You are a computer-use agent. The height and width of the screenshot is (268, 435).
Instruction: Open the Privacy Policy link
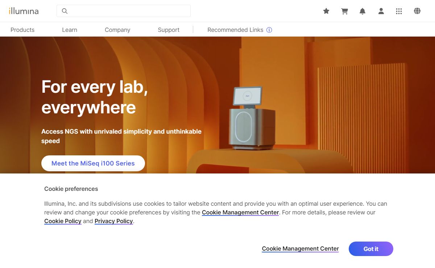click(114, 221)
